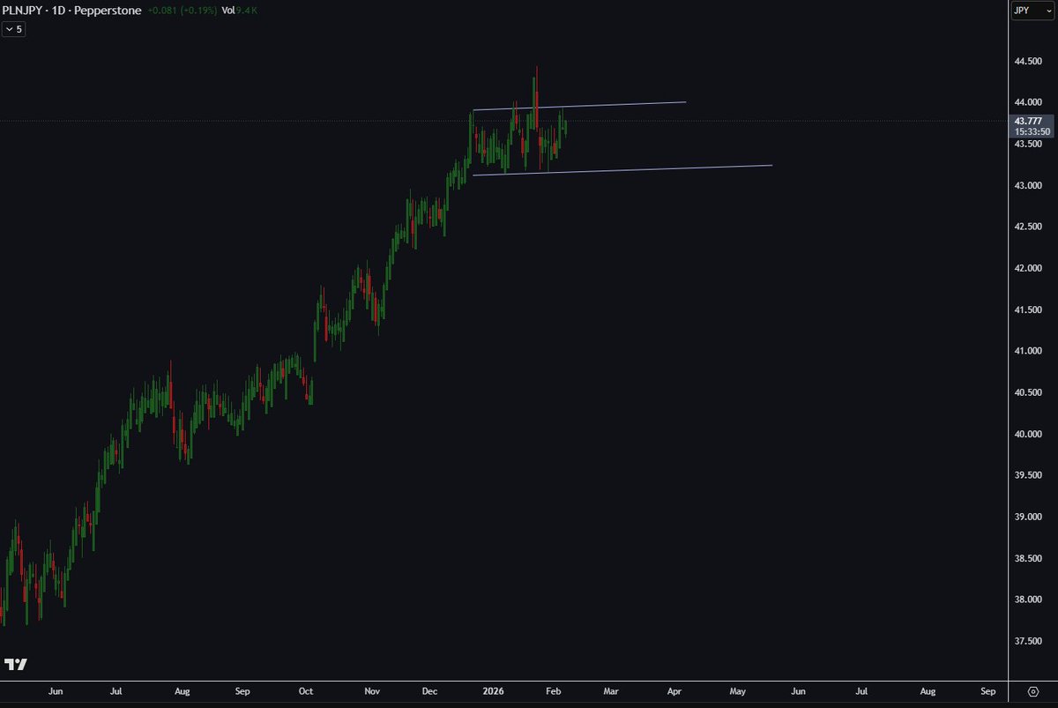Viewport: 1058px width, 708px height.
Task: Click the Apr label on time axis
Action: (x=674, y=692)
